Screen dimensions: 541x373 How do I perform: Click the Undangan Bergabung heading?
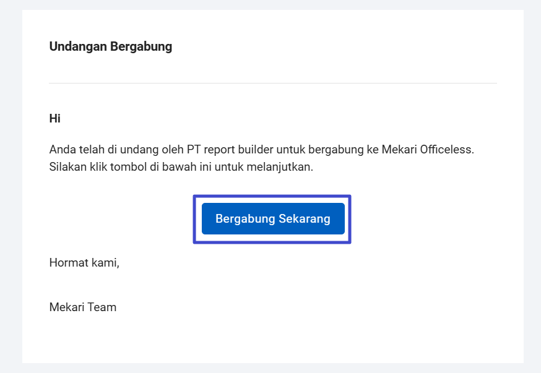[x=110, y=47]
